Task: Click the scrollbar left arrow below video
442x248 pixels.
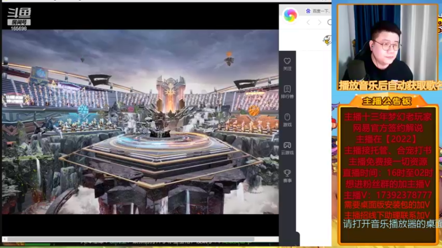Action: 4,239
